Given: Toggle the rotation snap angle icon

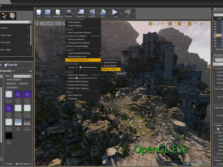Looking at the screenshot, I should [x=179, y=24].
